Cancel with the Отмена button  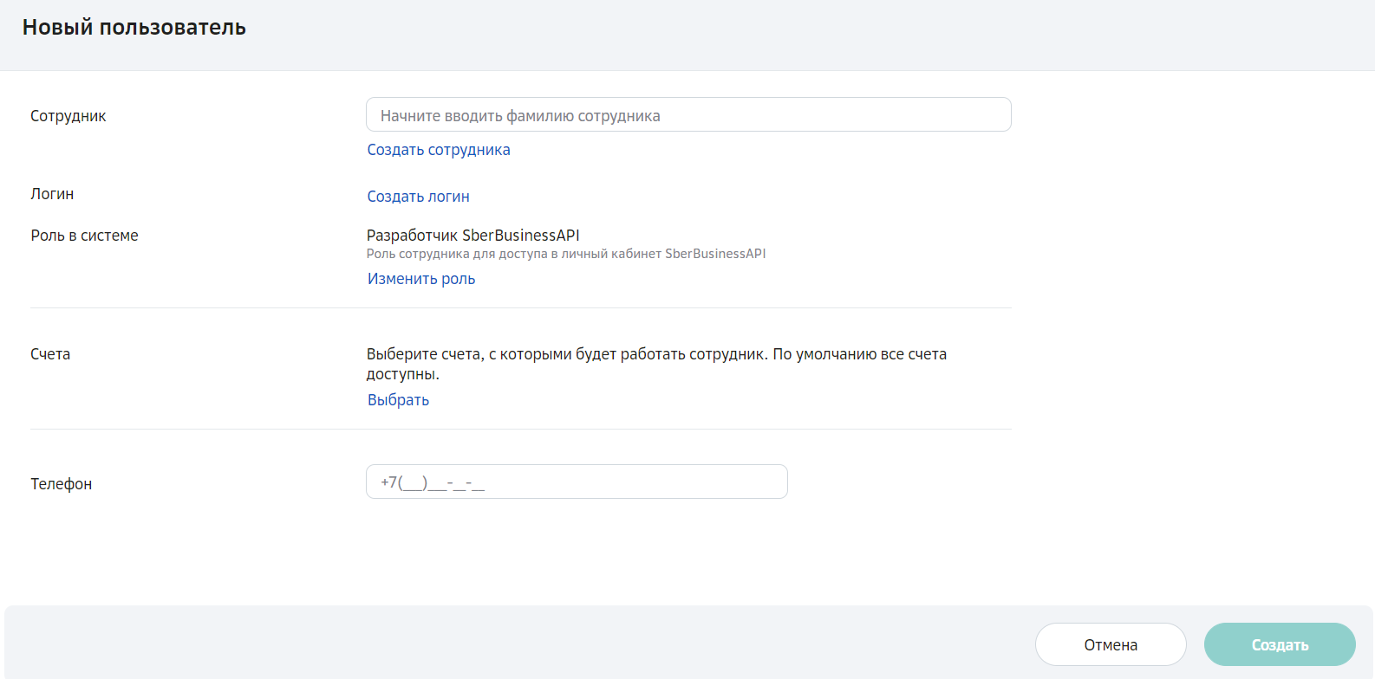pyautogui.click(x=1111, y=644)
